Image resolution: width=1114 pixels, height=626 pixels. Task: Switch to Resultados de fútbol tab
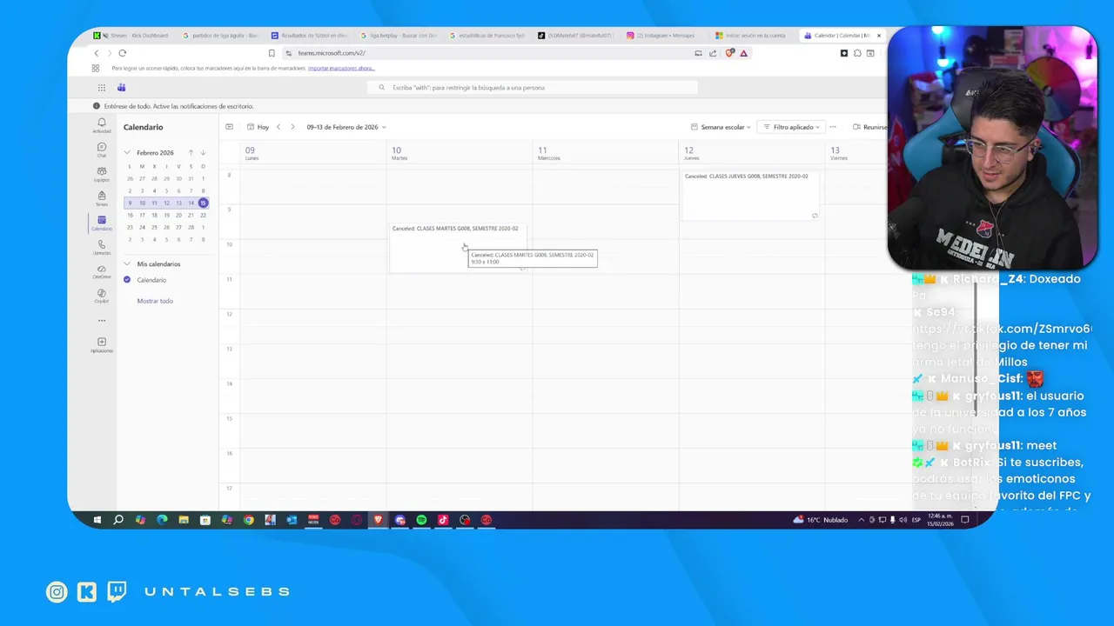coord(311,36)
